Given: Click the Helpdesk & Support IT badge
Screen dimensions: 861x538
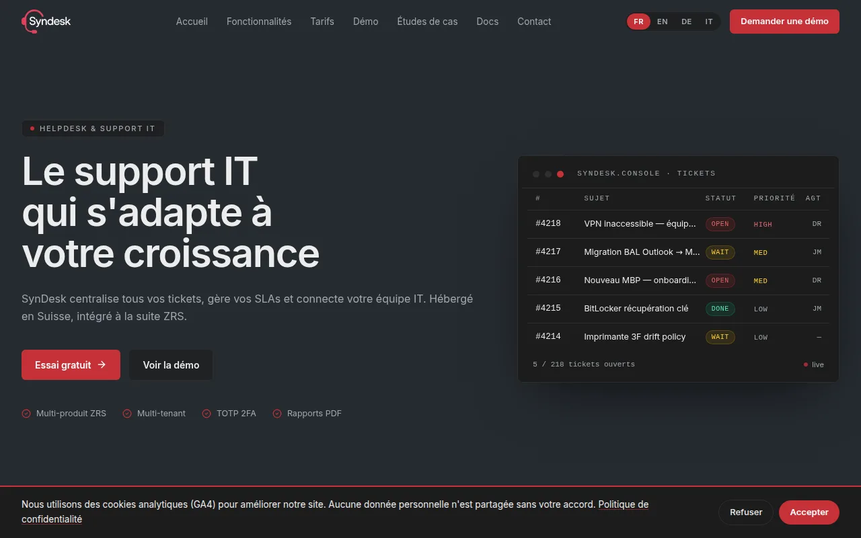Looking at the screenshot, I should click(93, 128).
